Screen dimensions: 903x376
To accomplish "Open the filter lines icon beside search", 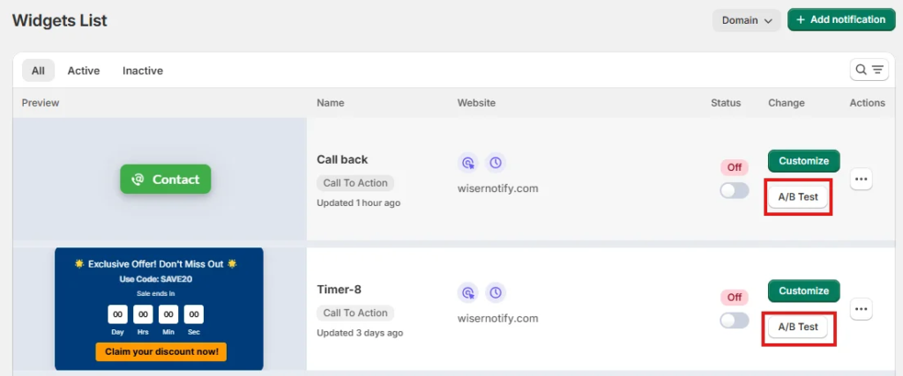I will [x=878, y=70].
